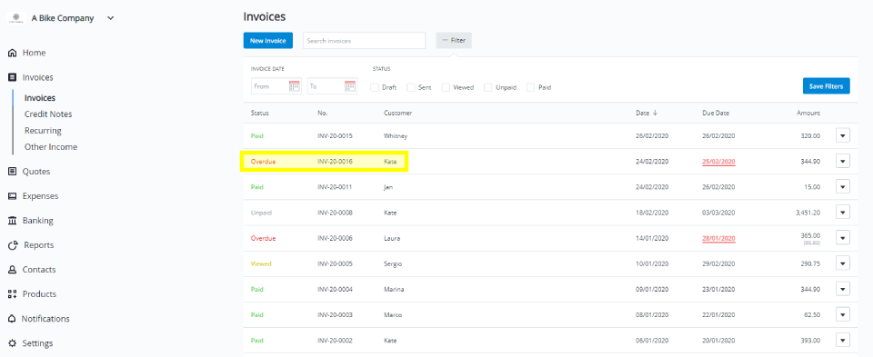Collapse the Filter button
This screenshot has width=873, height=357.
[454, 41]
